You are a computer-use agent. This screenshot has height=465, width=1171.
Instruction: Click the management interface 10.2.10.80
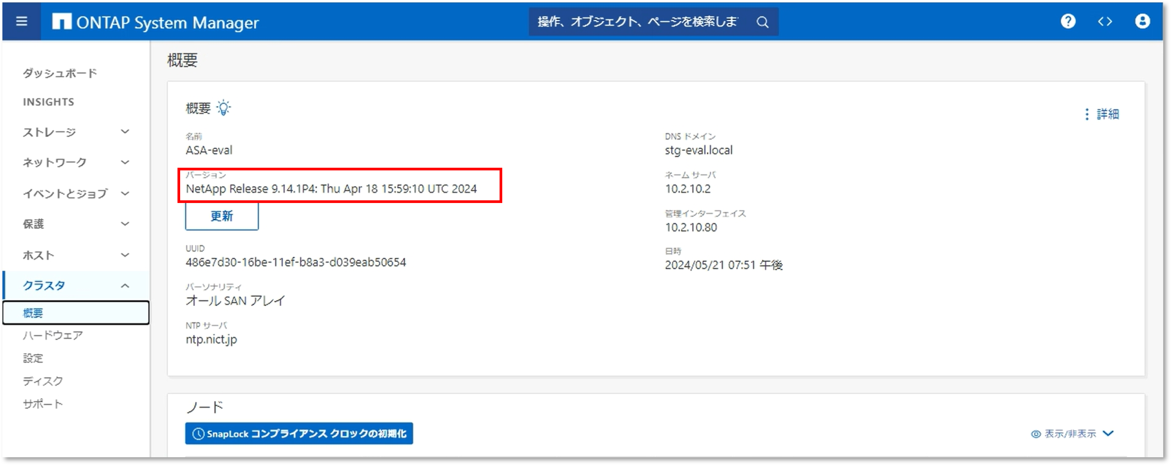691,228
